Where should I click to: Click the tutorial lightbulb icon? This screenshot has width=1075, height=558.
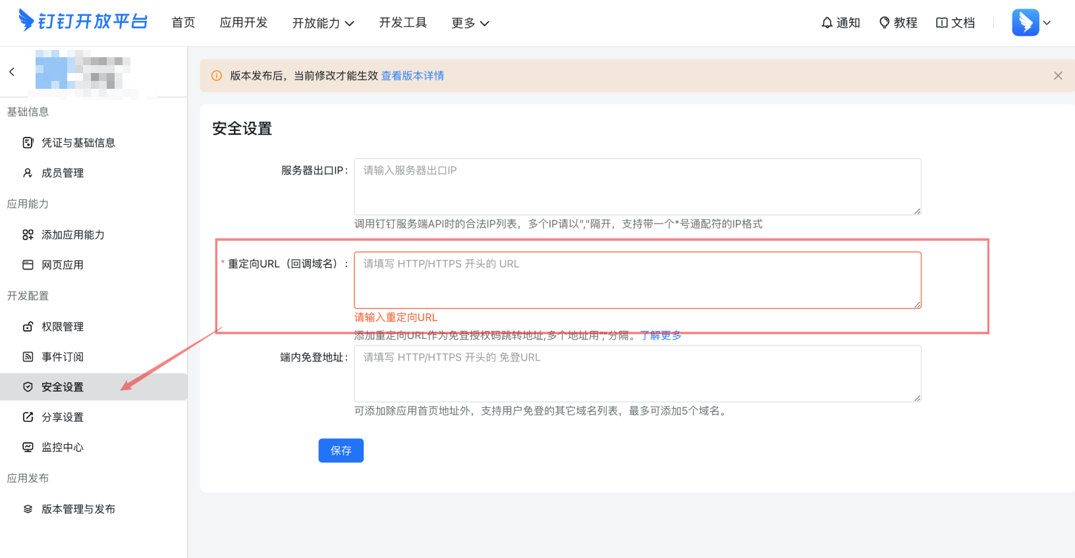pos(885,22)
